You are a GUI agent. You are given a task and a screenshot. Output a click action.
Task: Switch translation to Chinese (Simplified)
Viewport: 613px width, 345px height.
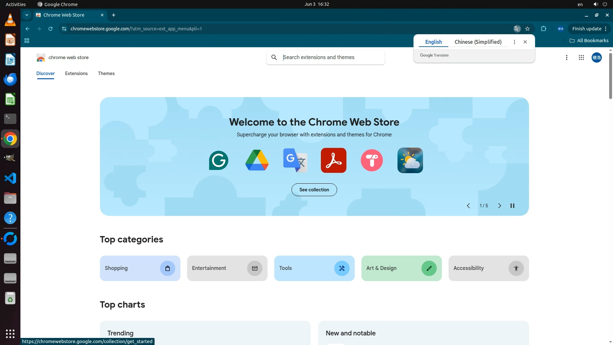click(x=478, y=42)
